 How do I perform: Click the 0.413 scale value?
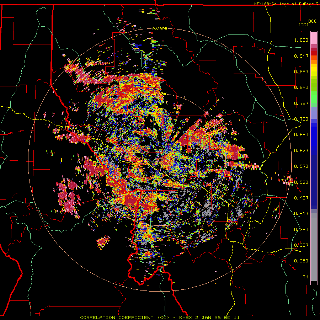301,214
